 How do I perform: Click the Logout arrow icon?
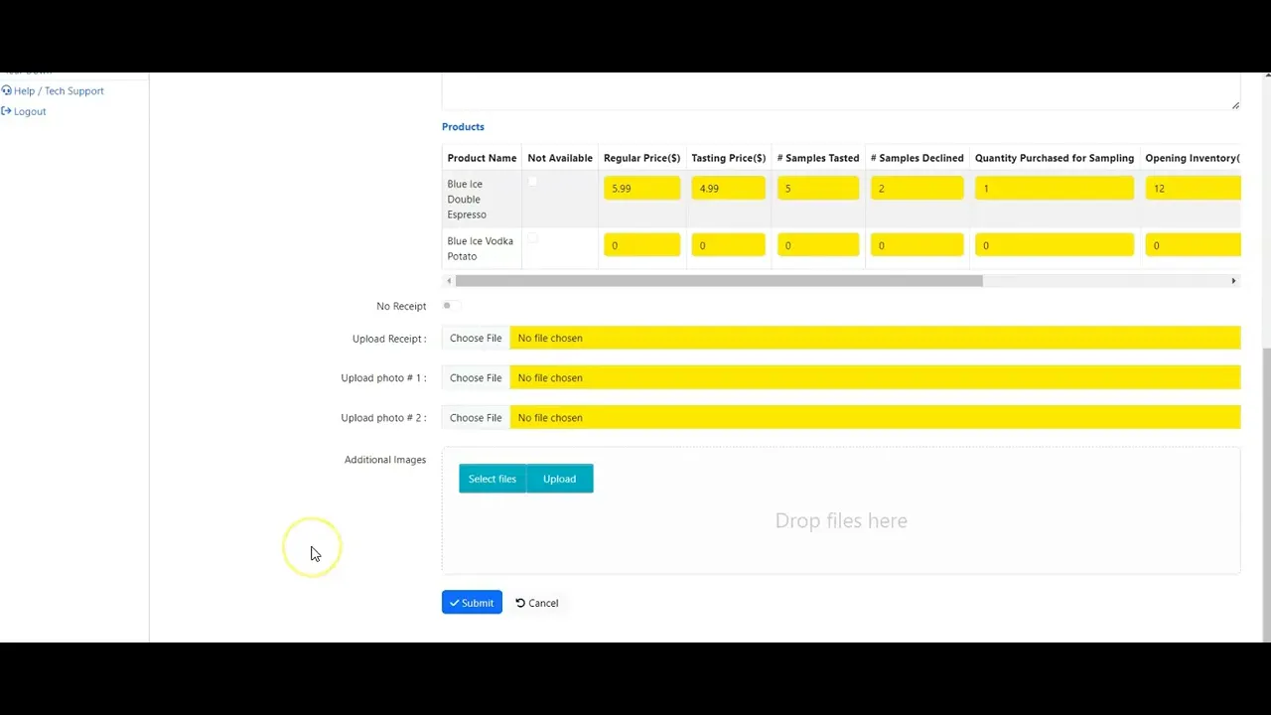6,111
